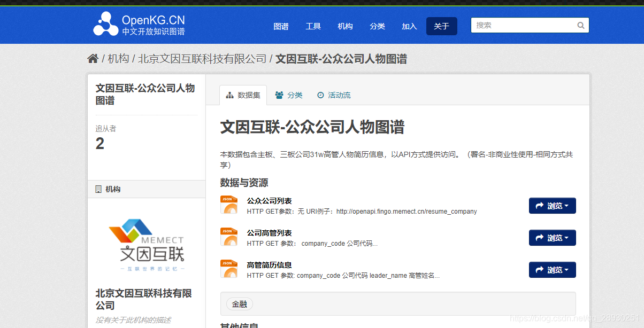Open the 工具 navigation menu
The height and width of the screenshot is (328, 644).
pos(313,26)
